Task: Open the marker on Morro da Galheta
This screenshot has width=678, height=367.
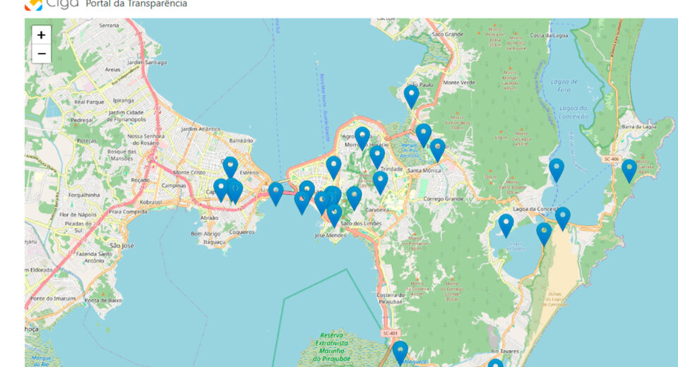Action: coord(629,171)
